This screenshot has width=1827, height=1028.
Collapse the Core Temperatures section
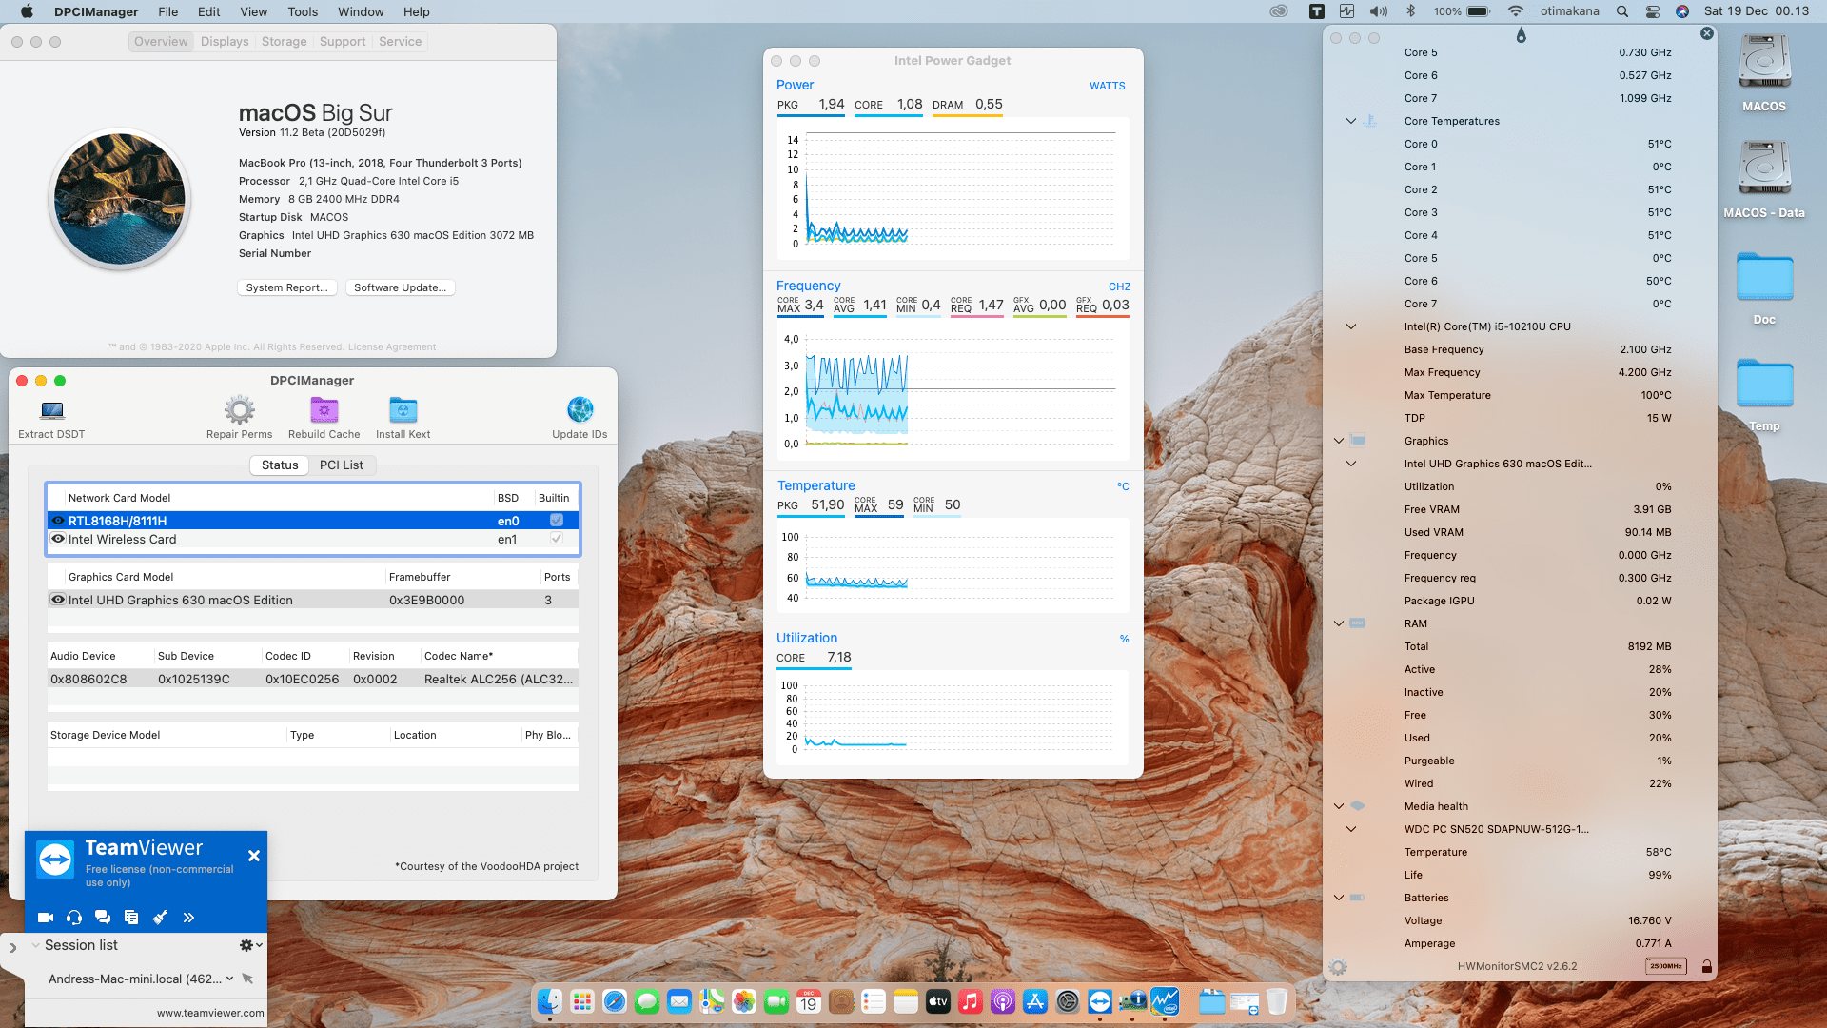[x=1350, y=121]
